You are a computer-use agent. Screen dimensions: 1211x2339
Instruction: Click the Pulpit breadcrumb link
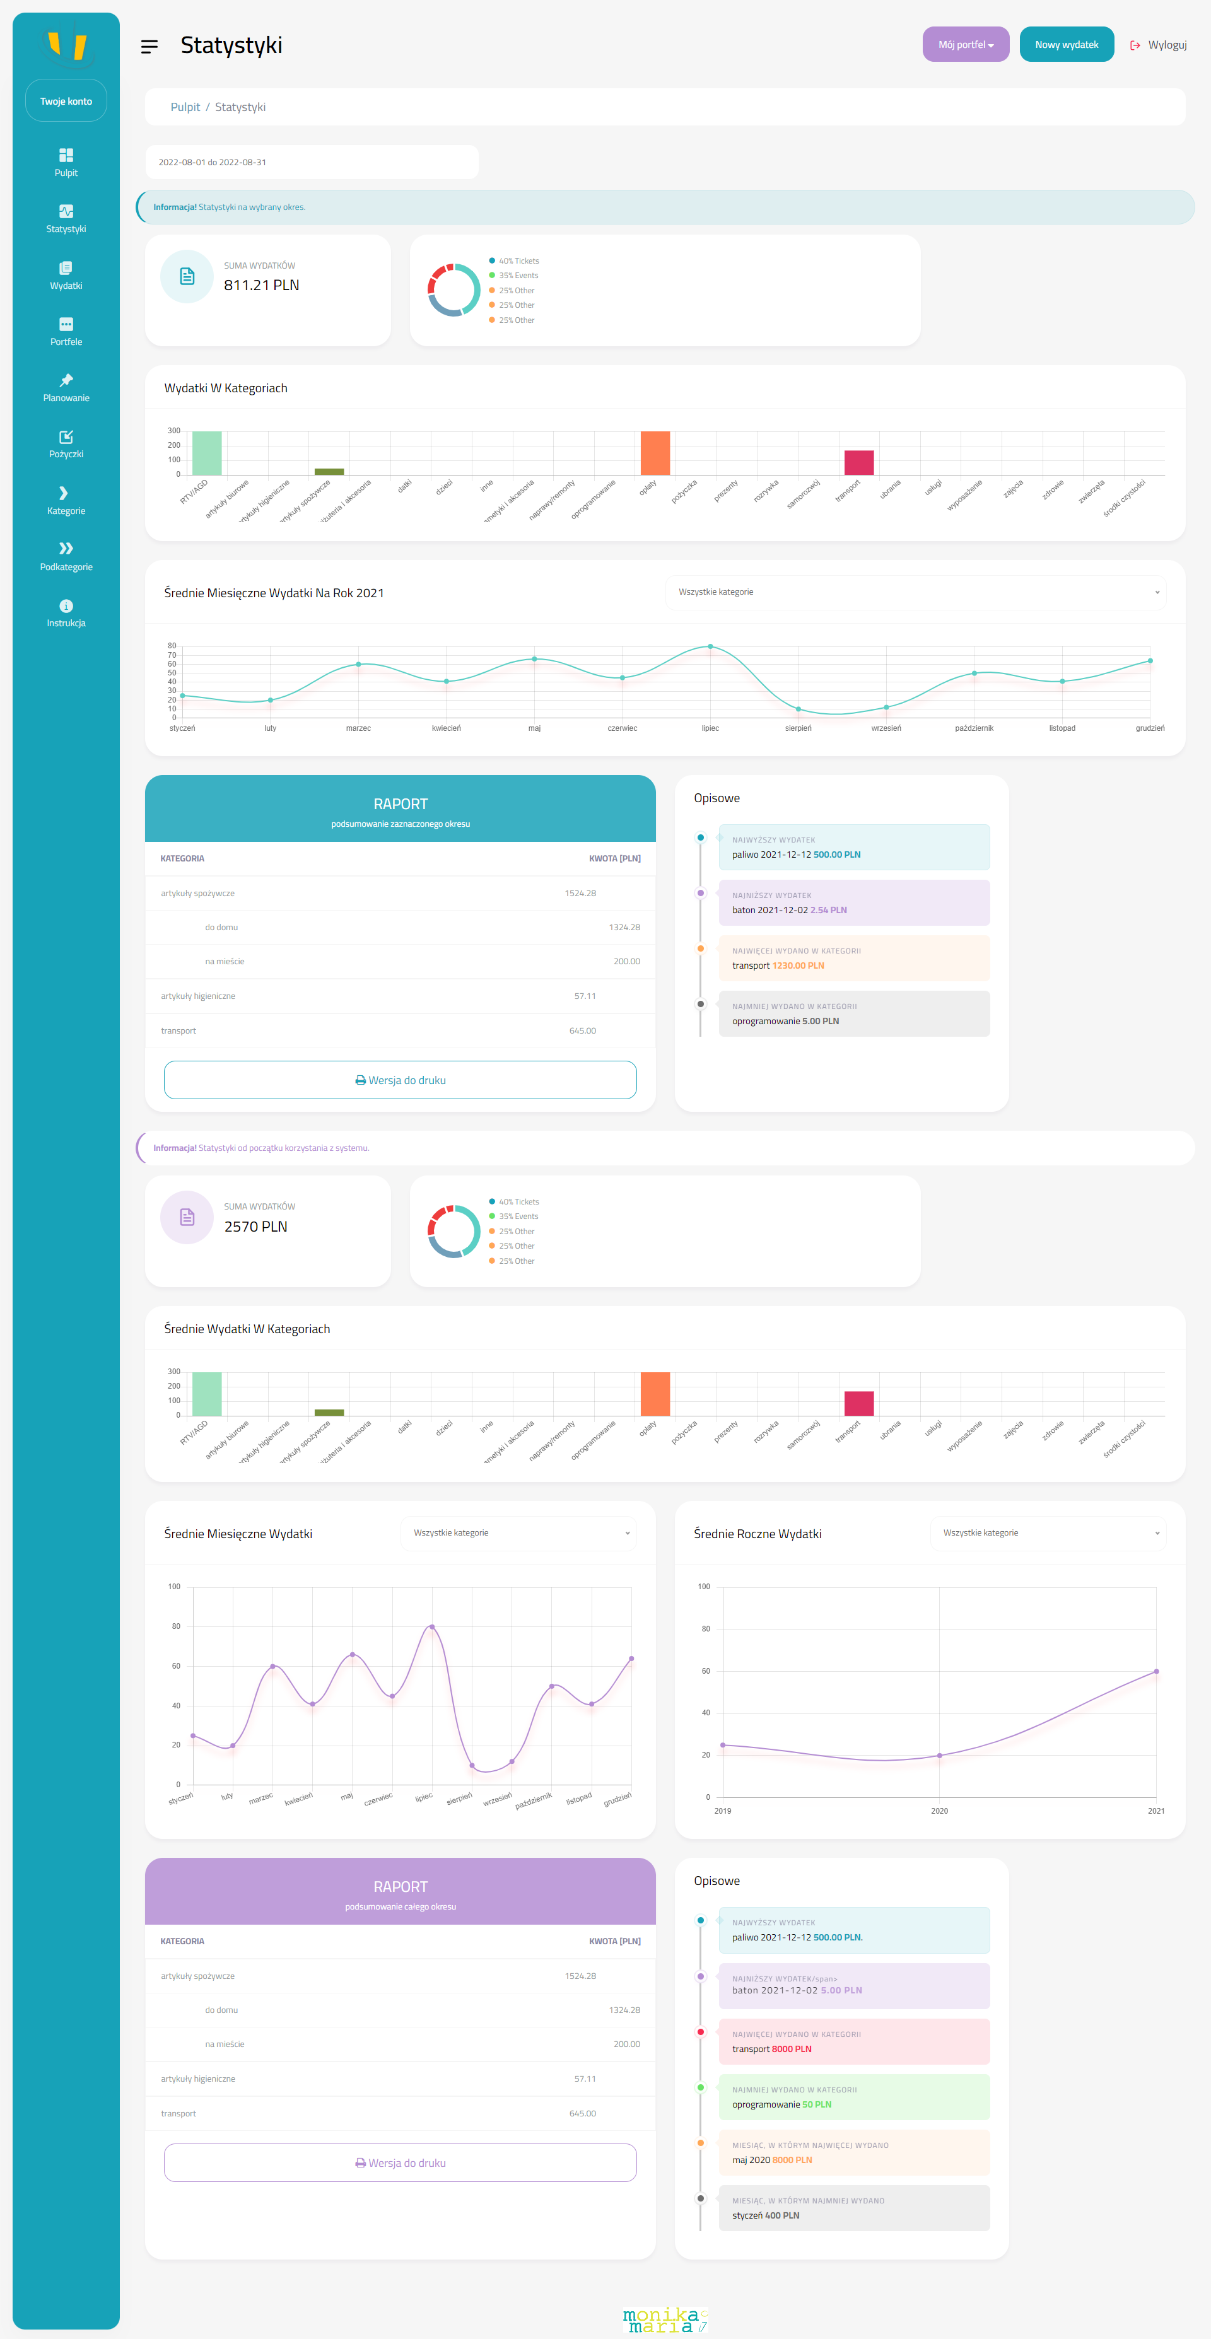(x=184, y=107)
